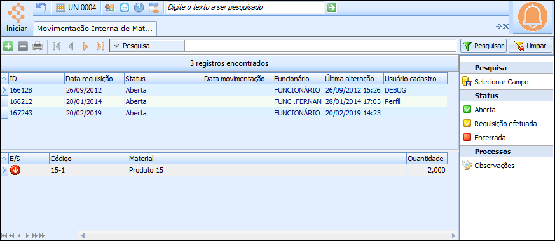
Task: Open Selecionar Campo in the side panel
Action: [495, 82]
